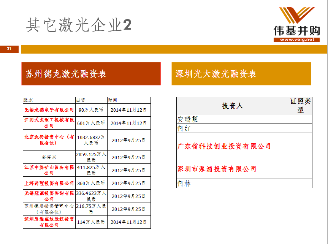Click the date in the 赵裕兴 row
The image size is (328, 244).
(x=129, y=157)
